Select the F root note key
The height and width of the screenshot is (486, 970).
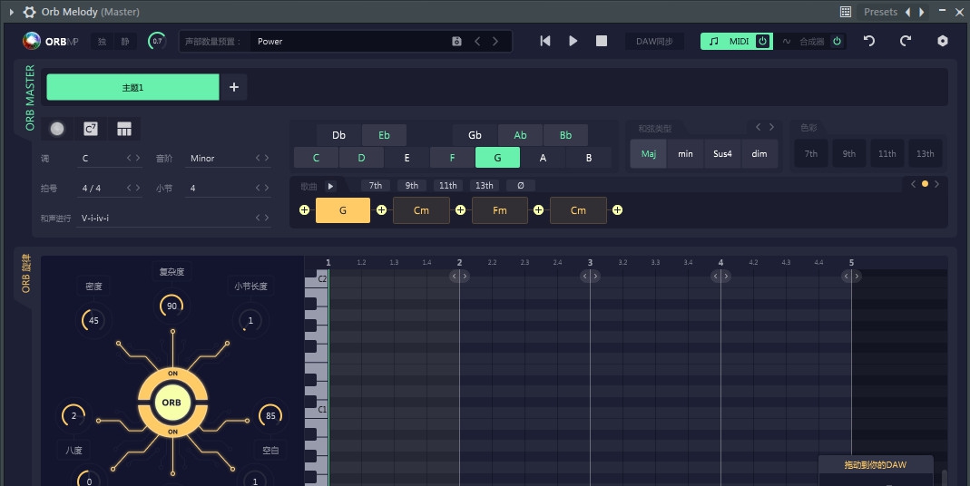coord(452,158)
